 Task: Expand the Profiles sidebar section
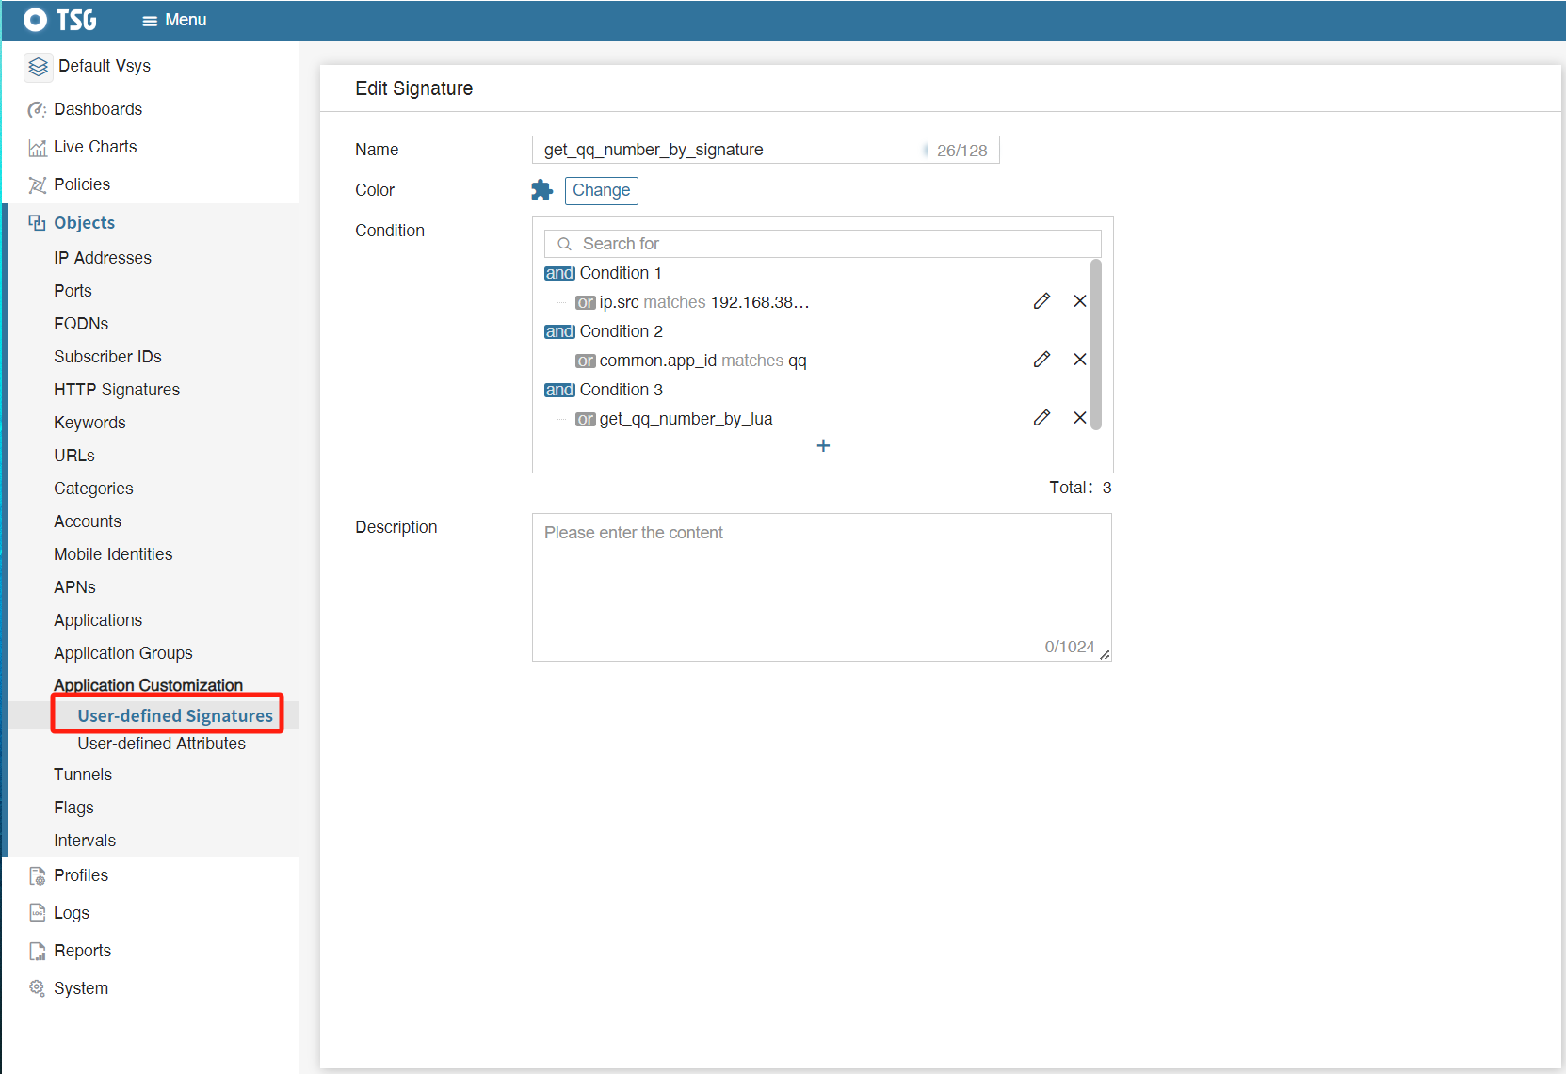tap(81, 875)
